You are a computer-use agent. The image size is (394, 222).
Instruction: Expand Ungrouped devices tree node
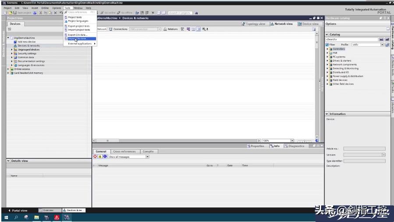click(11, 50)
